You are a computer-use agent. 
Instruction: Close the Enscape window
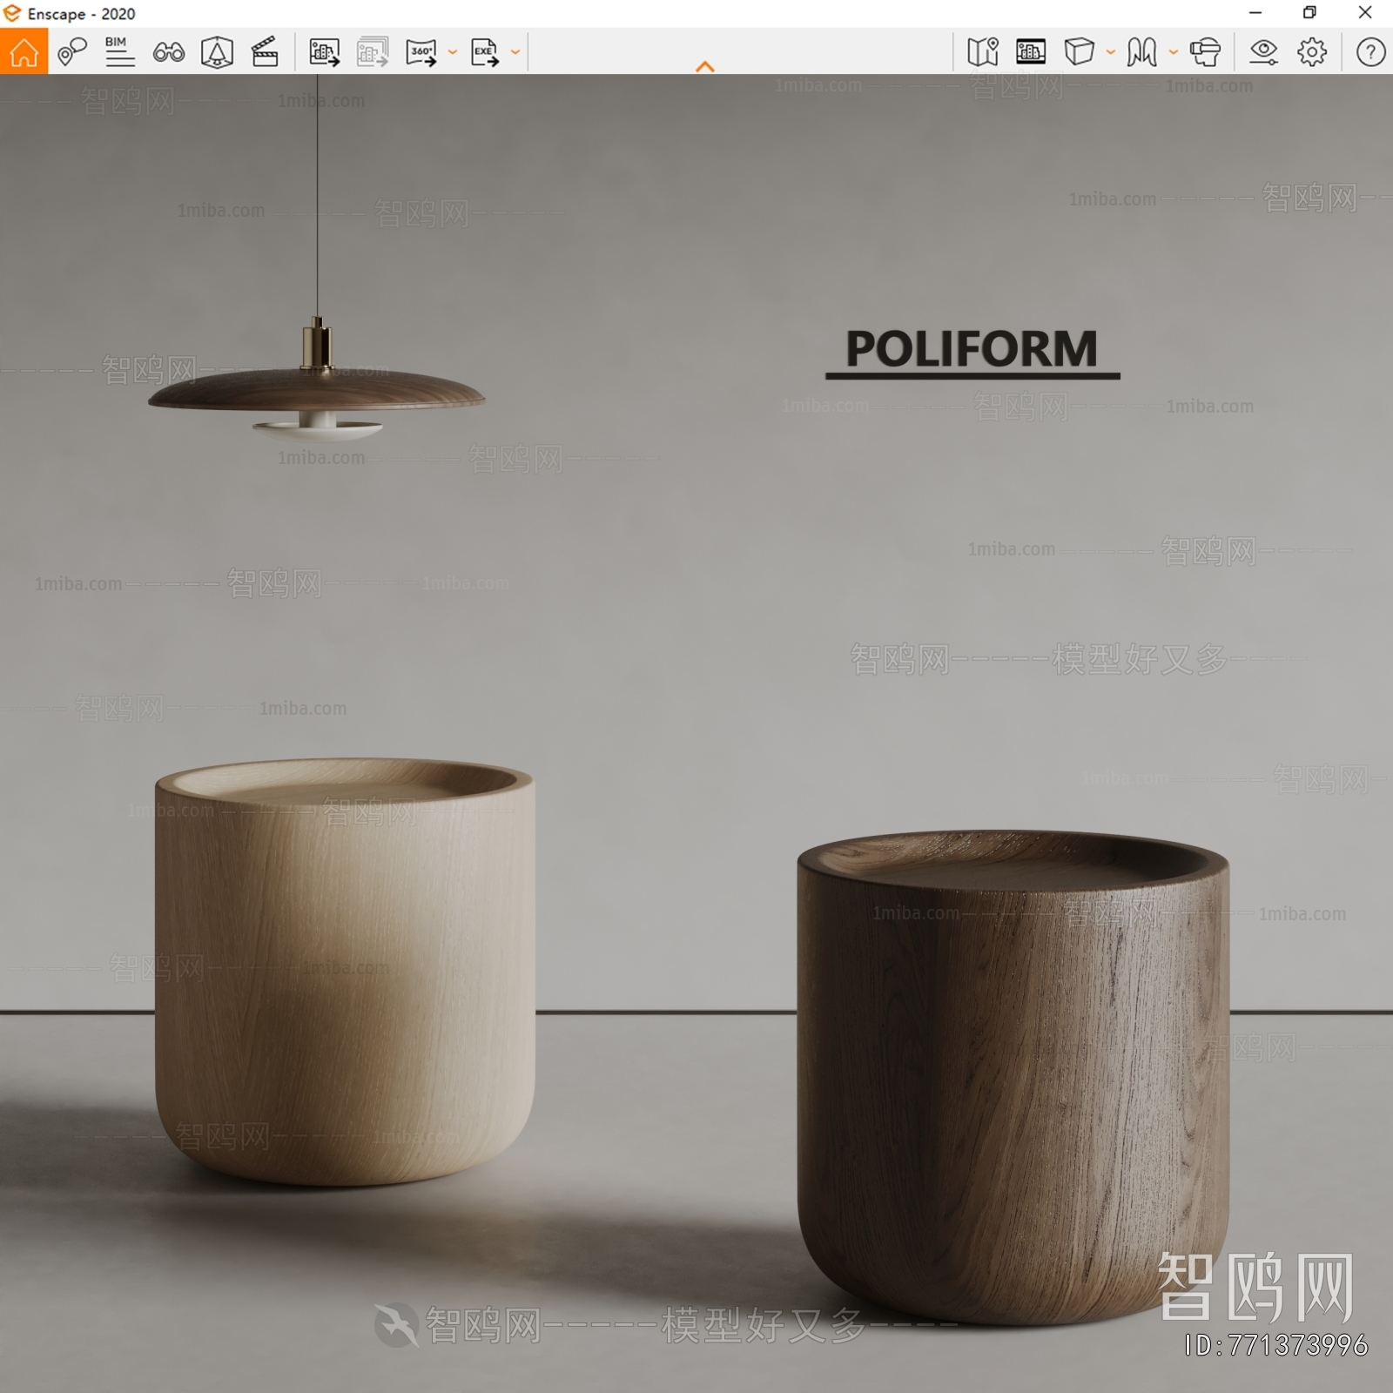click(x=1365, y=13)
